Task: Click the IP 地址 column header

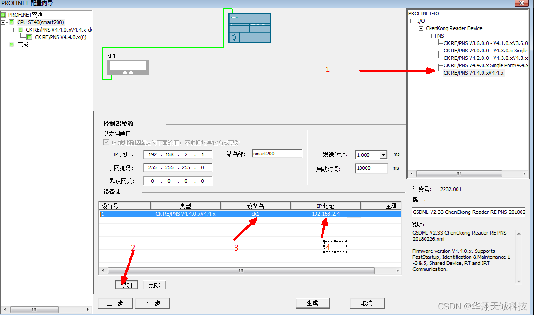Action: coord(326,206)
